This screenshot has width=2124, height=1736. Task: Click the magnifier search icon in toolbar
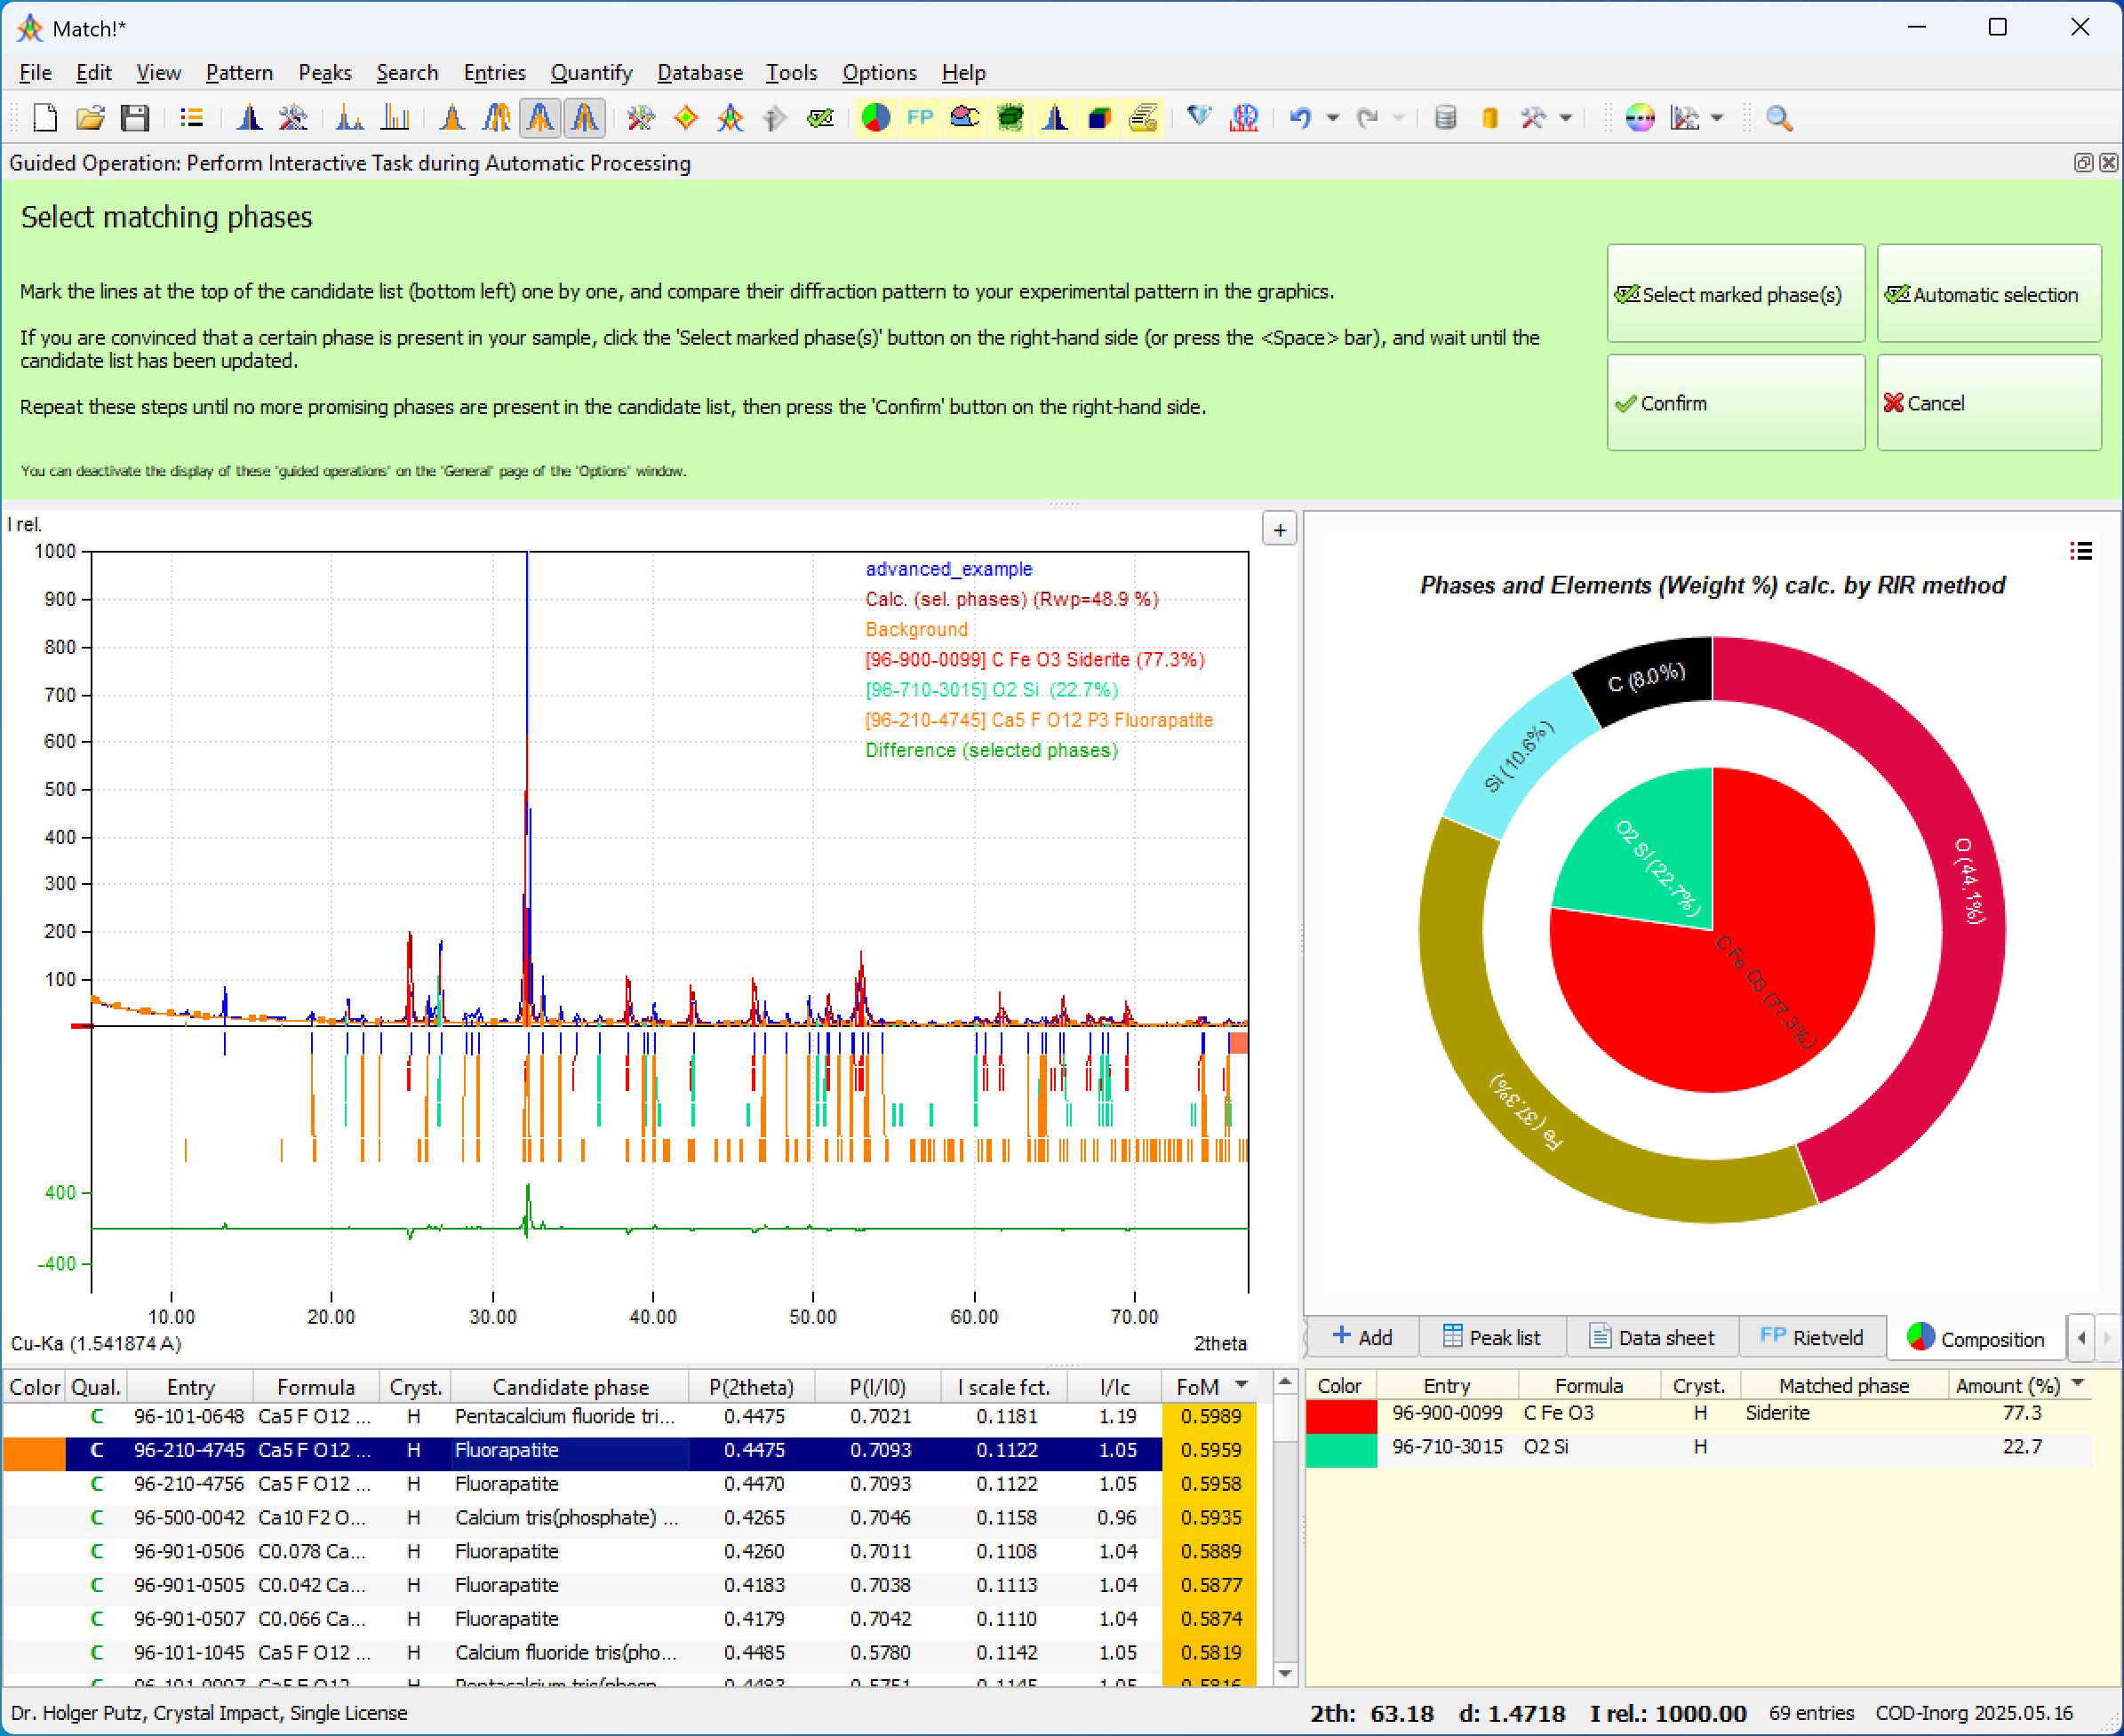(x=1779, y=118)
